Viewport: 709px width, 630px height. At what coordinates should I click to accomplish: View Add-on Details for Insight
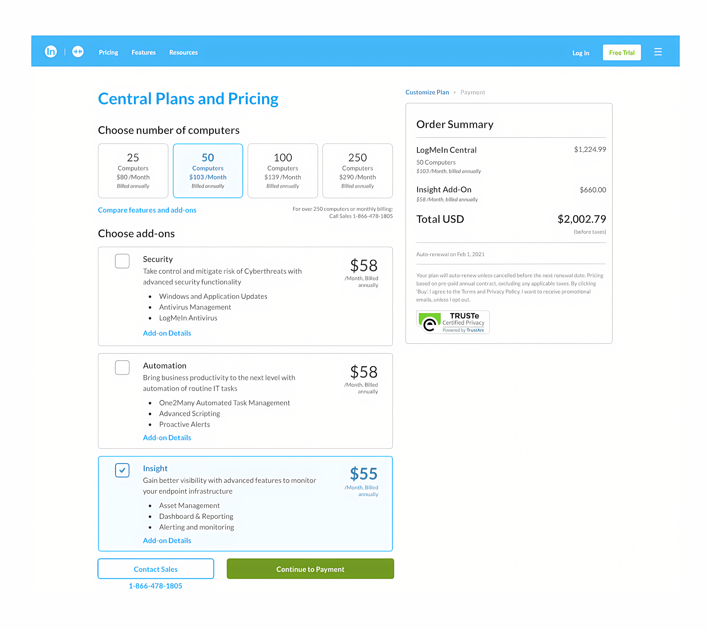coord(167,540)
